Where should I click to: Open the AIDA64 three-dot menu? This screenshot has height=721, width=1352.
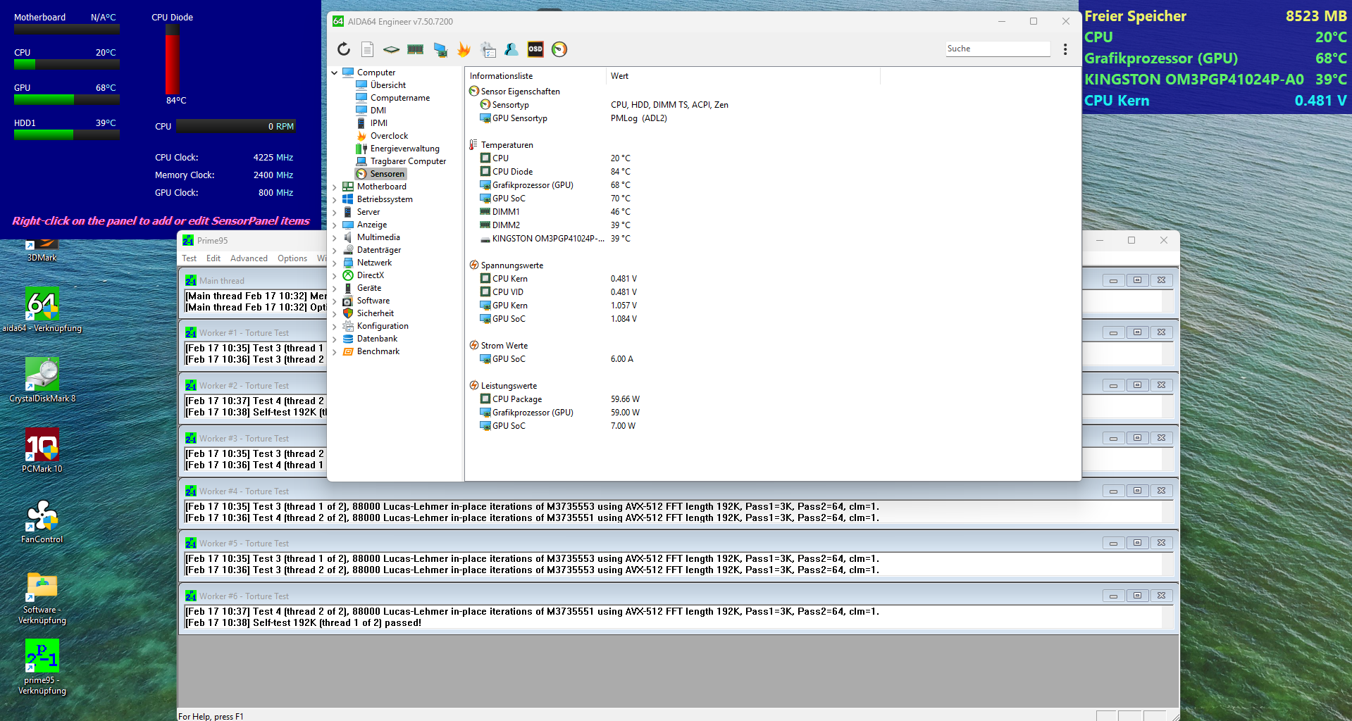[x=1065, y=49]
